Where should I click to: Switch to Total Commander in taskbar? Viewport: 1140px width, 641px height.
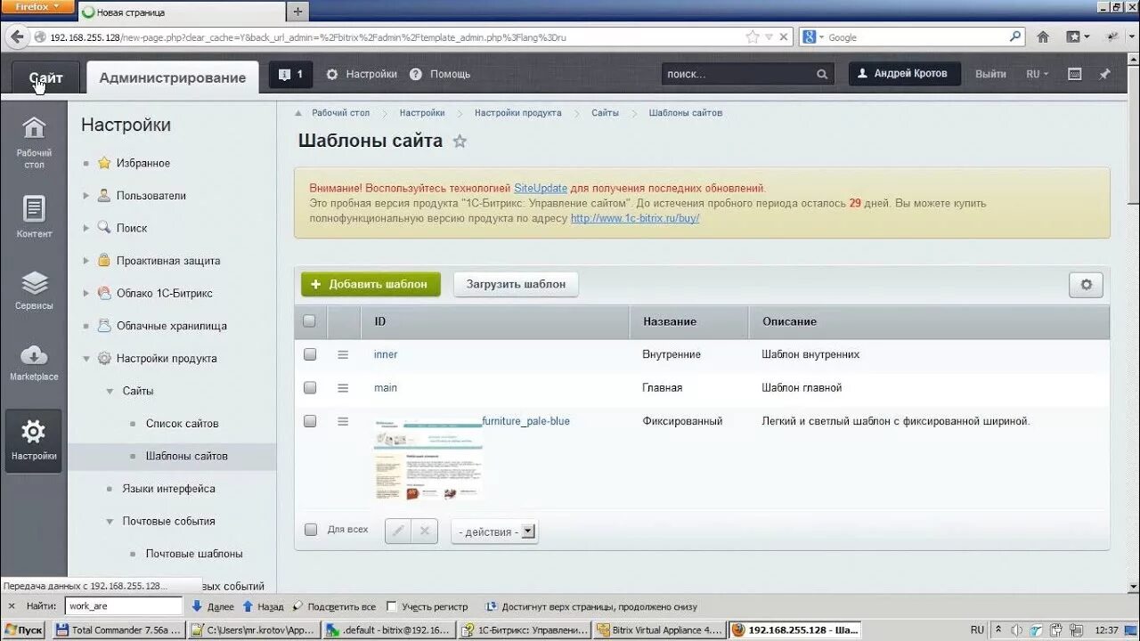119,629
